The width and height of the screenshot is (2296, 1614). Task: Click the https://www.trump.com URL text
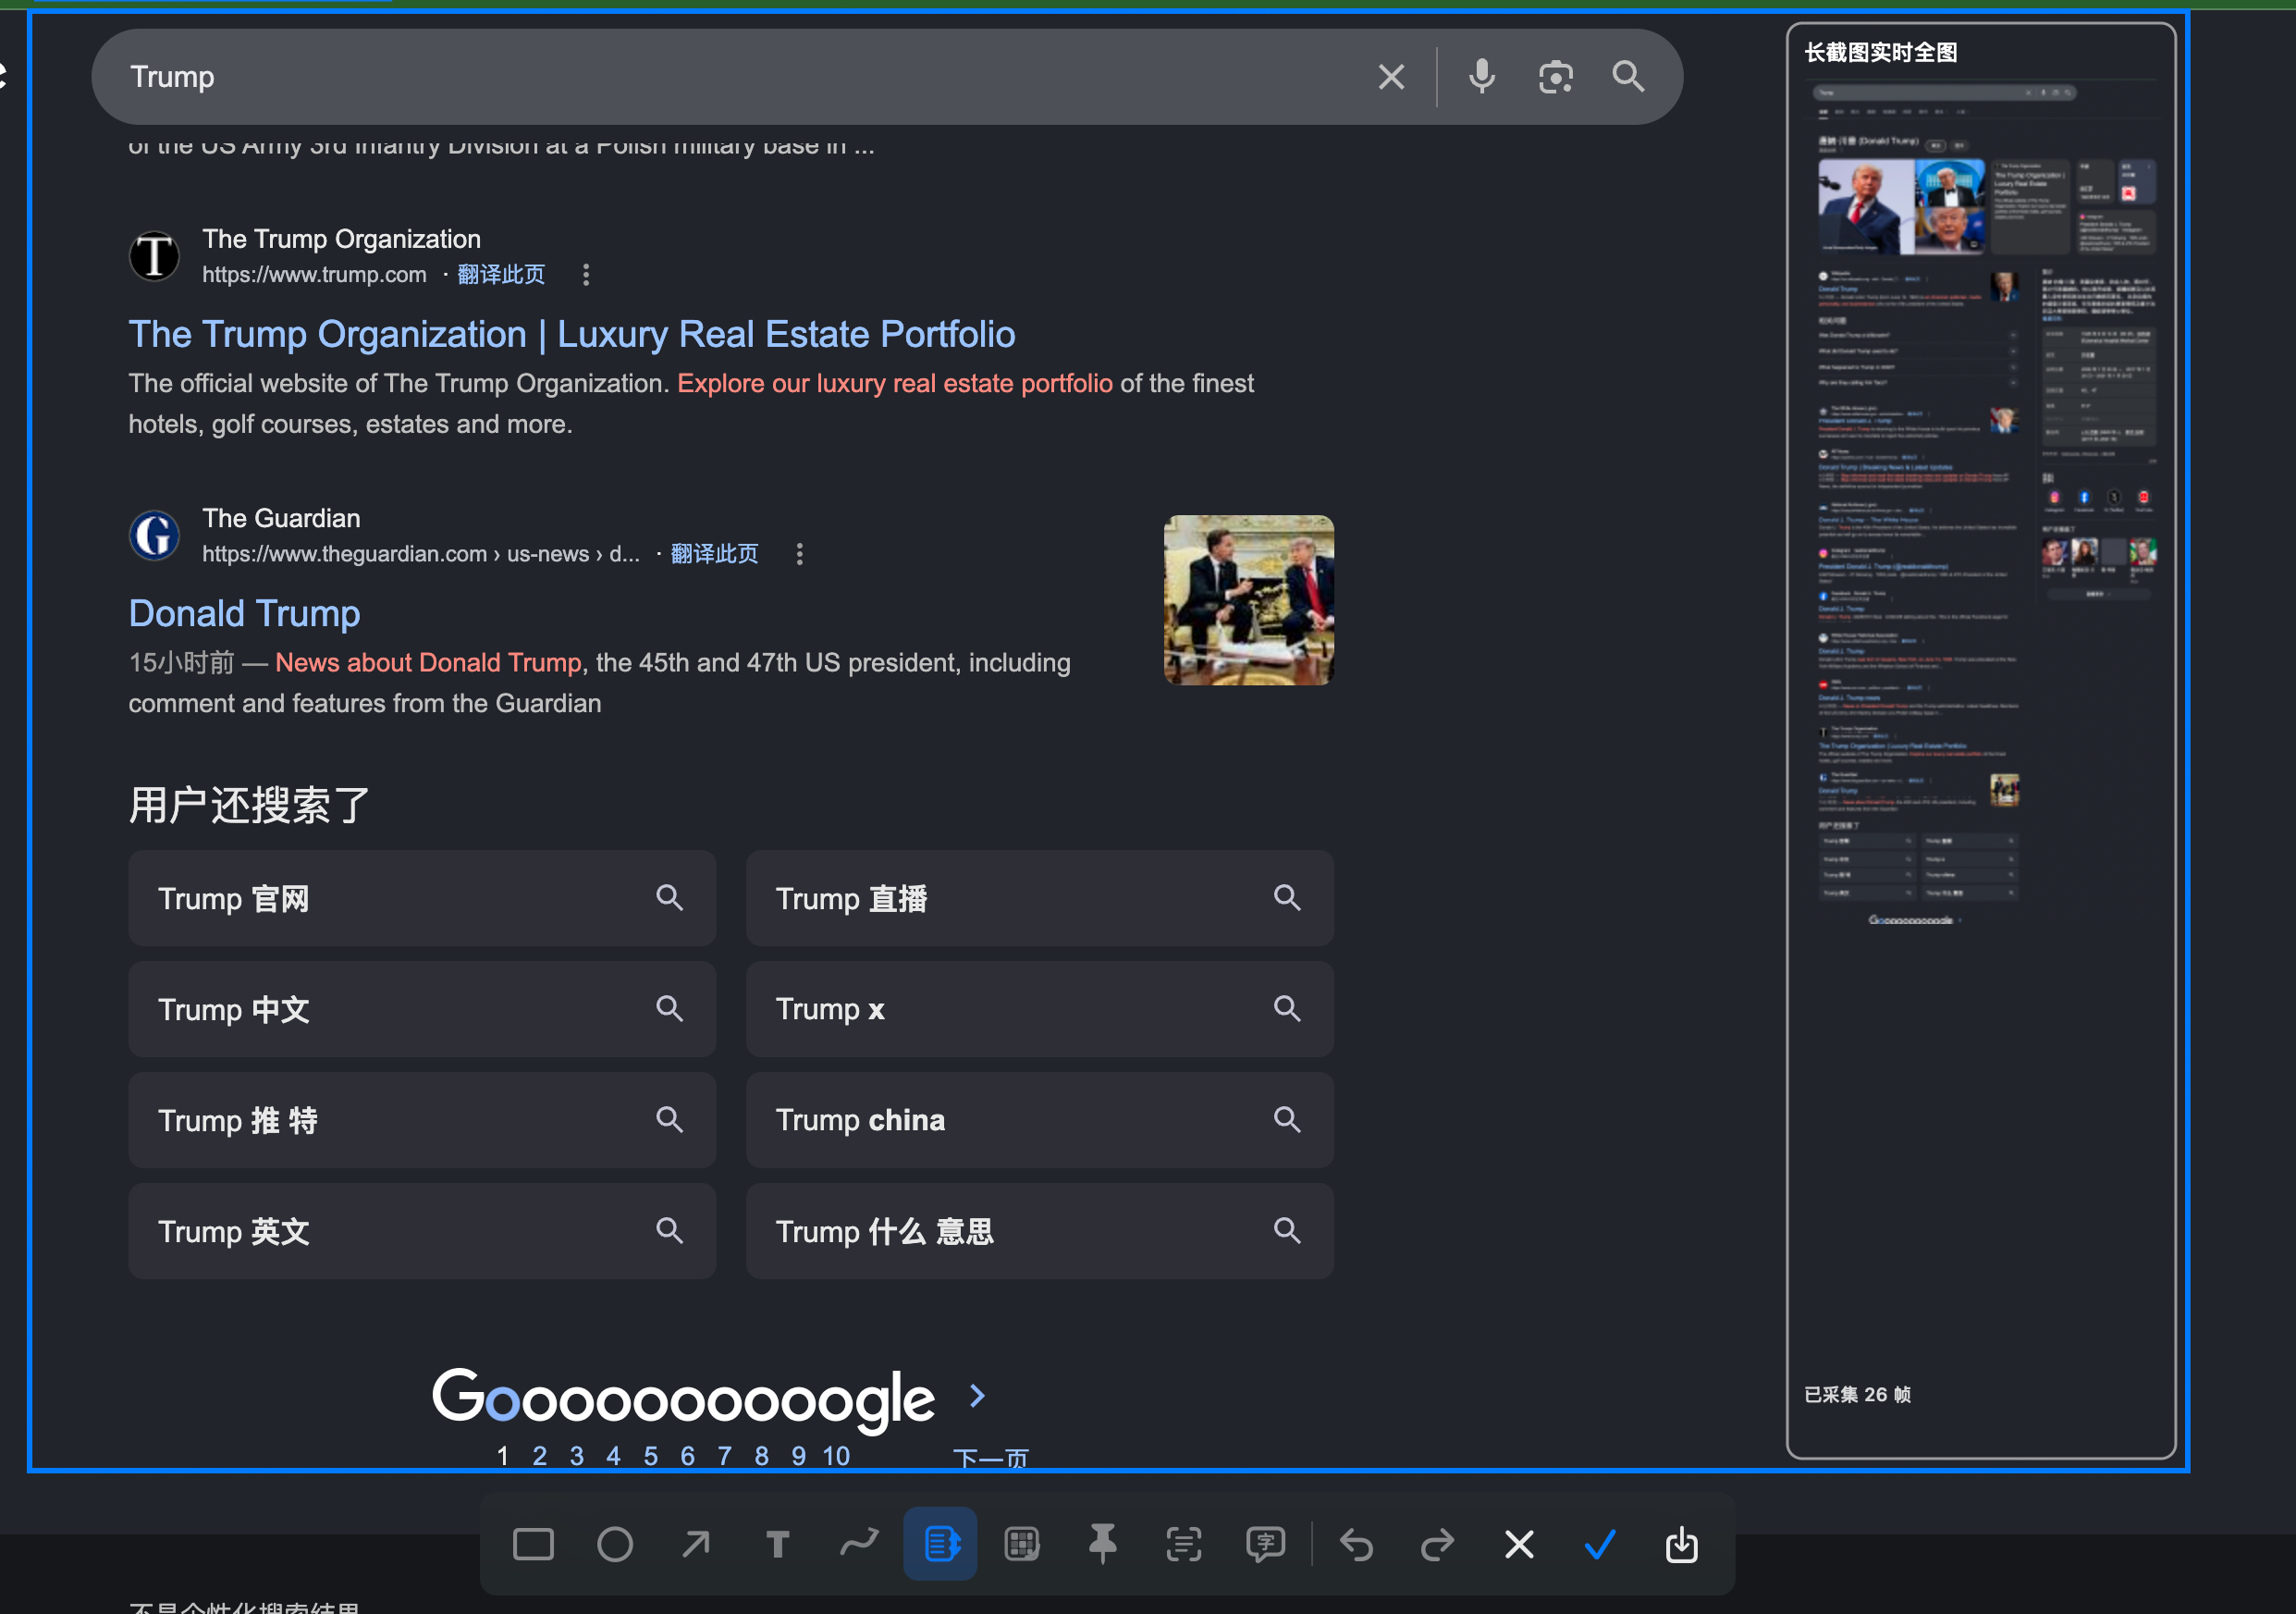[314, 274]
